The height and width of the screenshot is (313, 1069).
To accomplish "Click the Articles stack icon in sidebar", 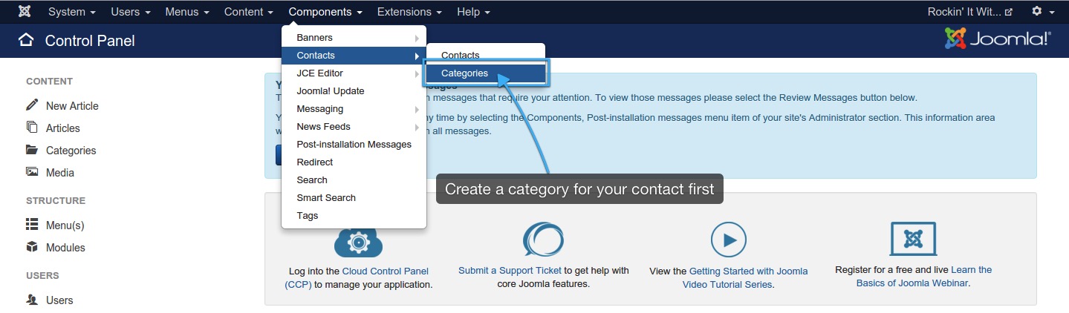I will click(32, 128).
